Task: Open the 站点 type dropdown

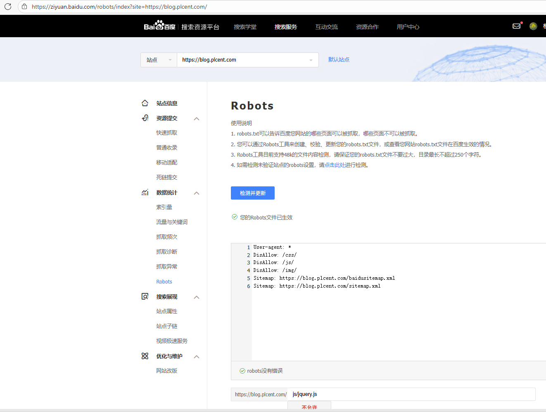Action: (x=159, y=60)
